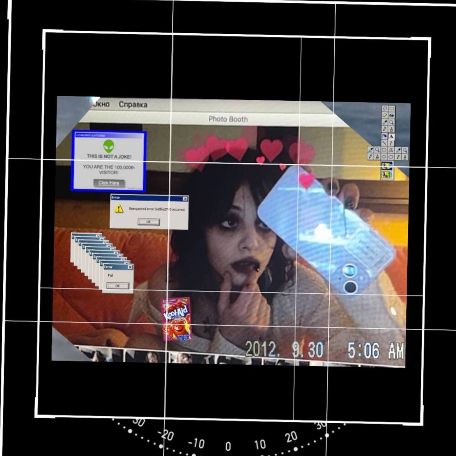Choose the Fill With Color bucket tool

point(392,115)
